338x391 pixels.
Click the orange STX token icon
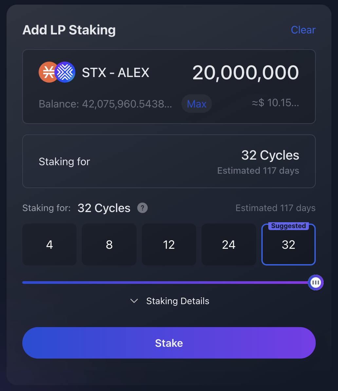click(47, 72)
